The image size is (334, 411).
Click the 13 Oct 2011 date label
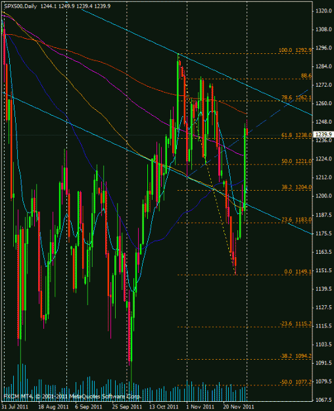click(x=164, y=407)
